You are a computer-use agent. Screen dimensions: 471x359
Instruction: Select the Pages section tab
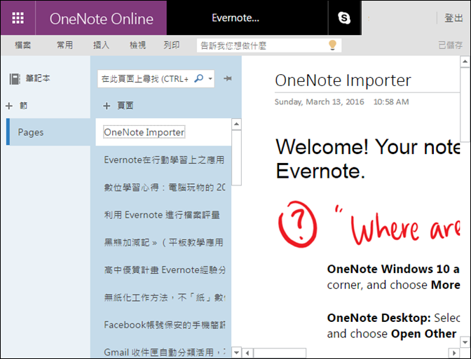pos(48,132)
